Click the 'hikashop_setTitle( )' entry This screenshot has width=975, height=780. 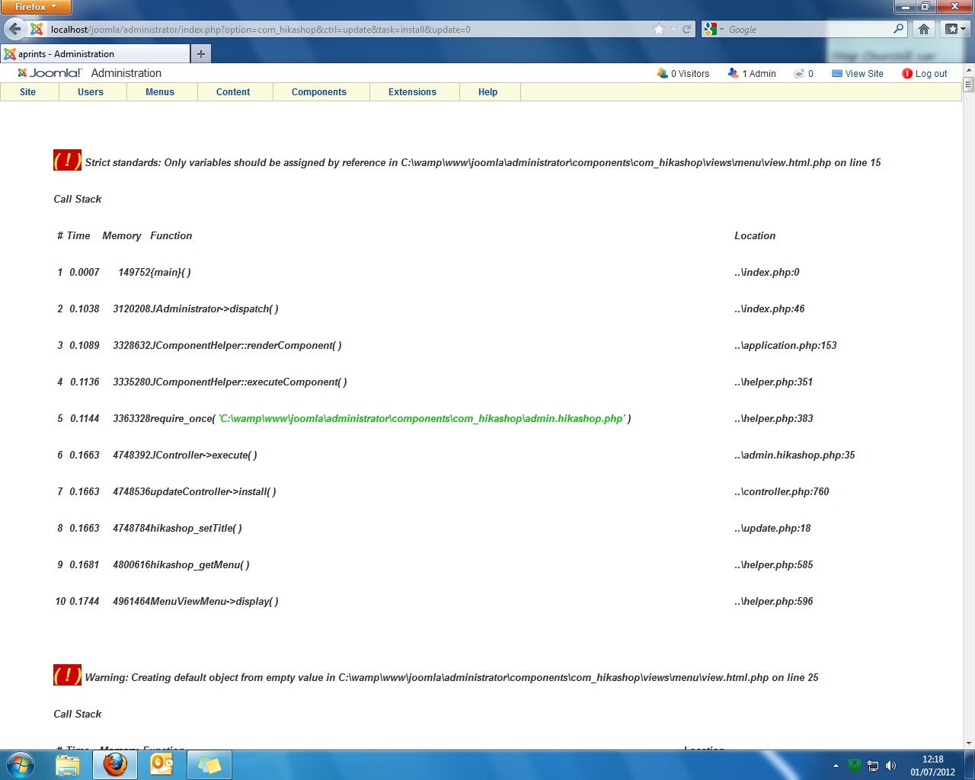coord(197,529)
